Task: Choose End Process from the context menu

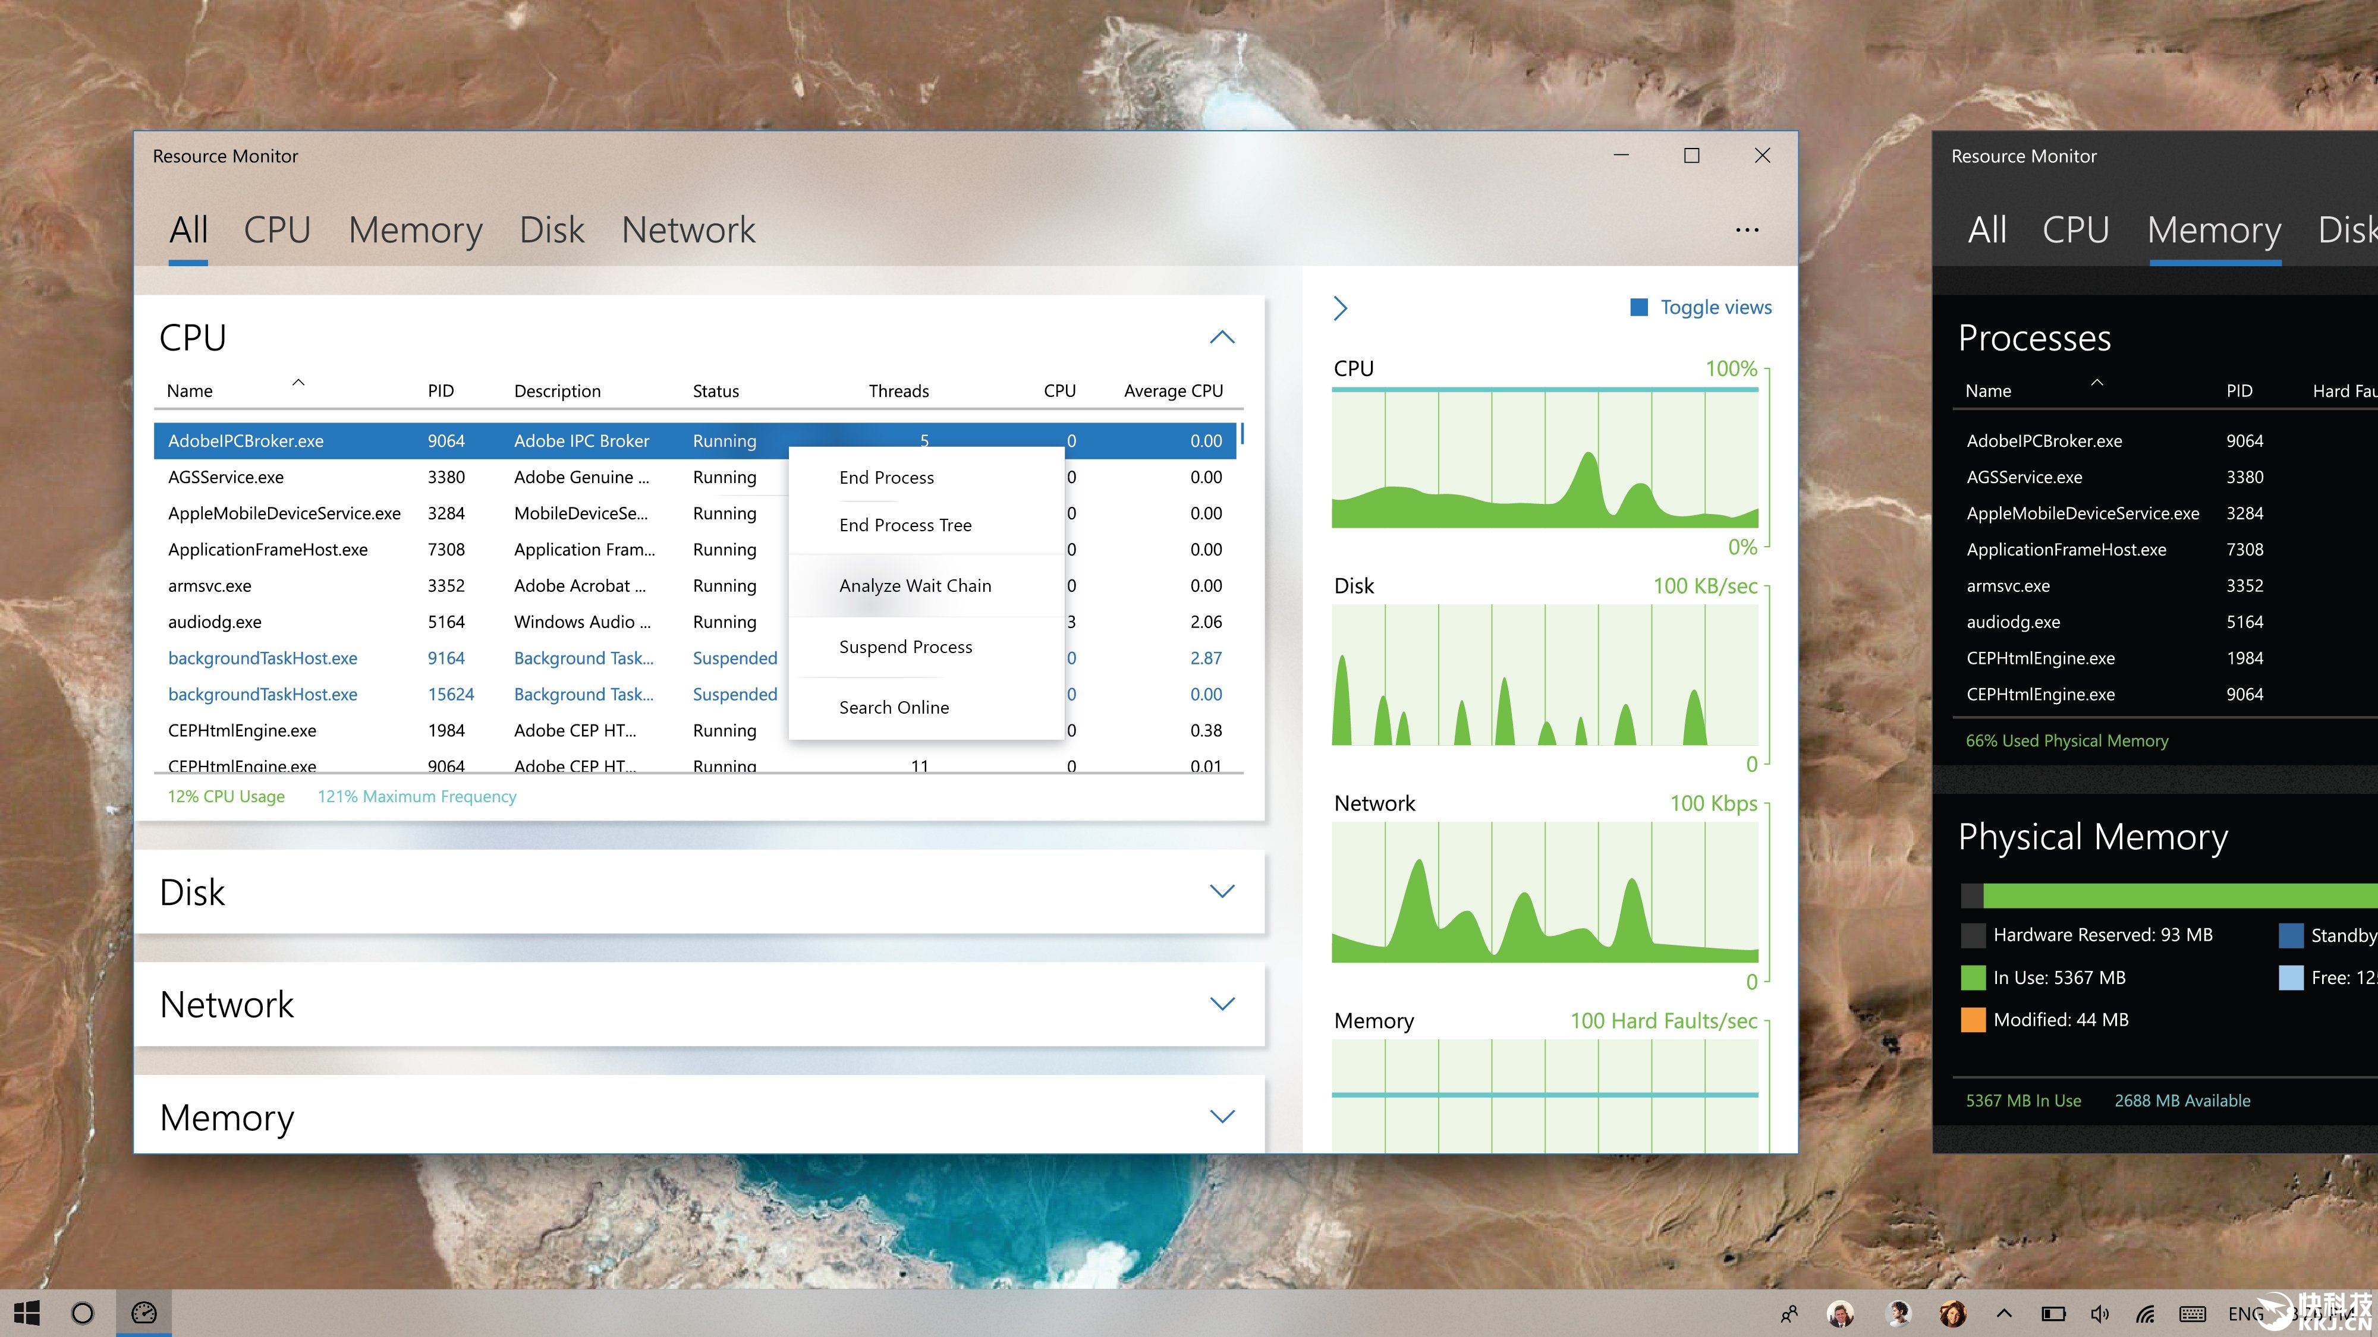Action: (x=886, y=477)
